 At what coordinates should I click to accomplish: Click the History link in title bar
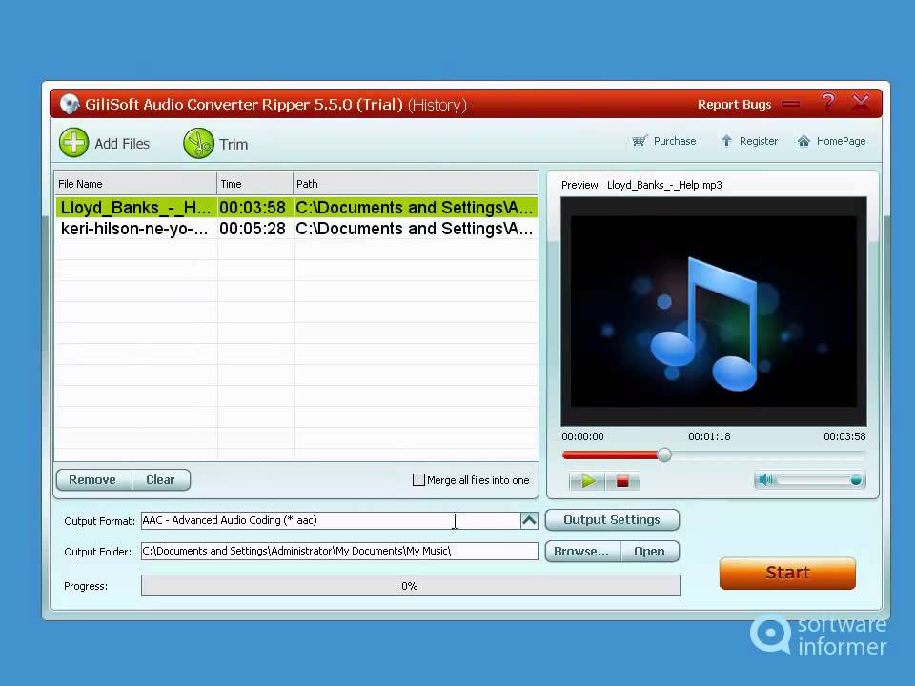coord(437,105)
